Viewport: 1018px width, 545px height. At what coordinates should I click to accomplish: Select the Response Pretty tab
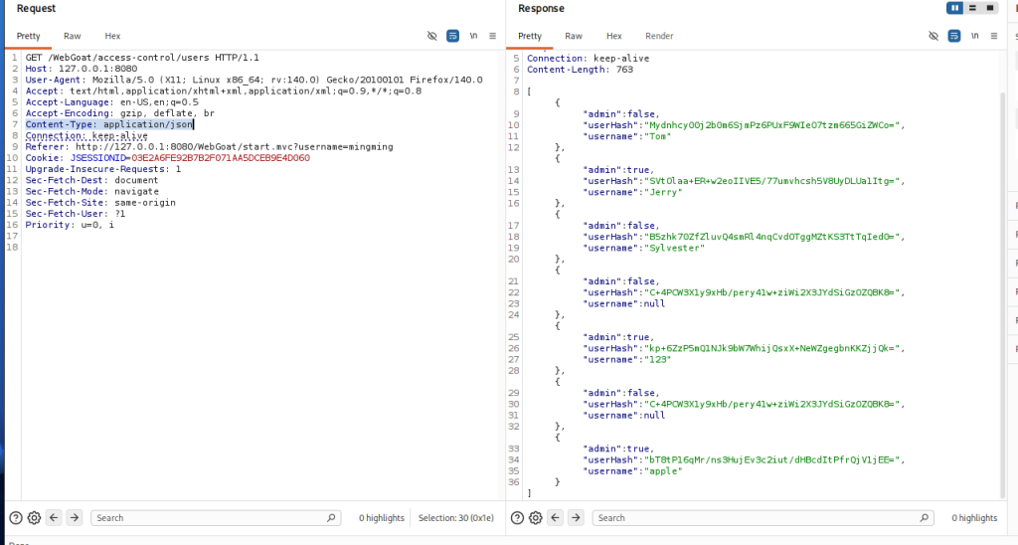pos(530,36)
